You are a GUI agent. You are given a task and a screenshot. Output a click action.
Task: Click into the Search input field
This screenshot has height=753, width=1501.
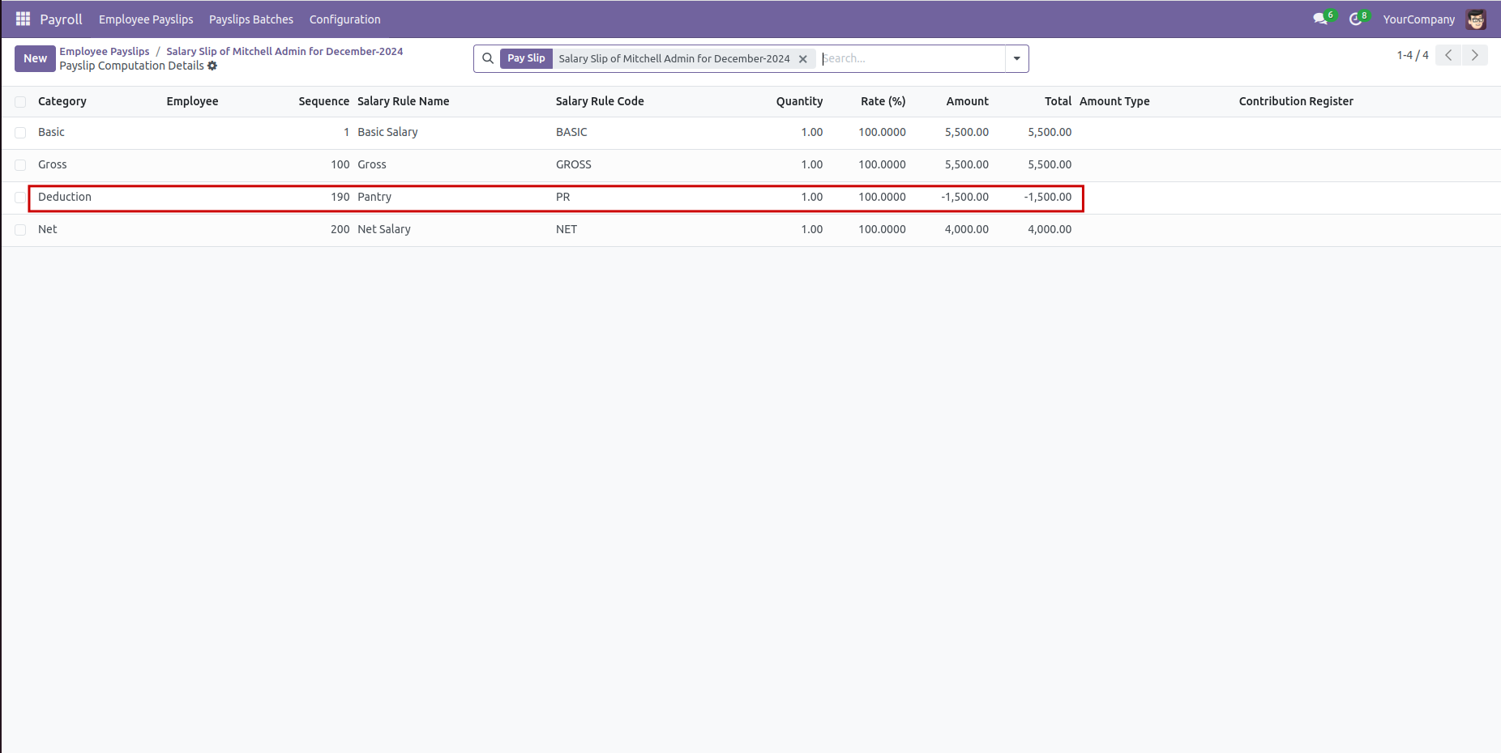[x=911, y=58]
